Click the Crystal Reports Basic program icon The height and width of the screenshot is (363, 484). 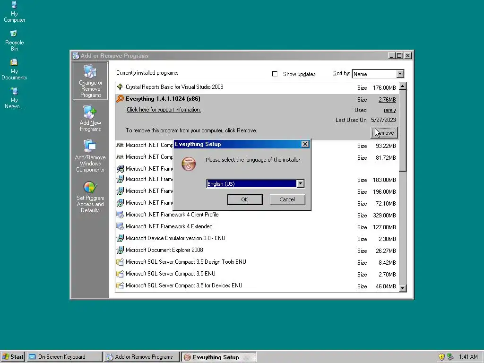pyautogui.click(x=120, y=87)
